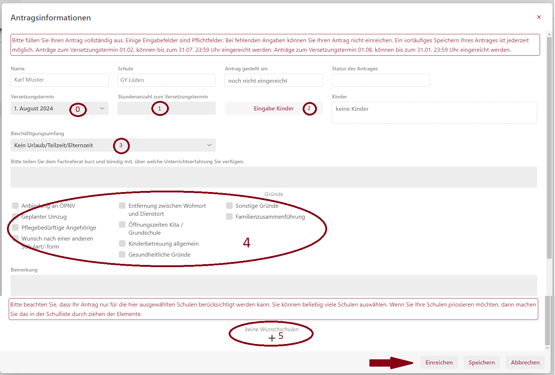The image size is (555, 375).
Task: Select the Öffnungszeiten Kita / Grundschule checkbox
Action: [x=123, y=225]
